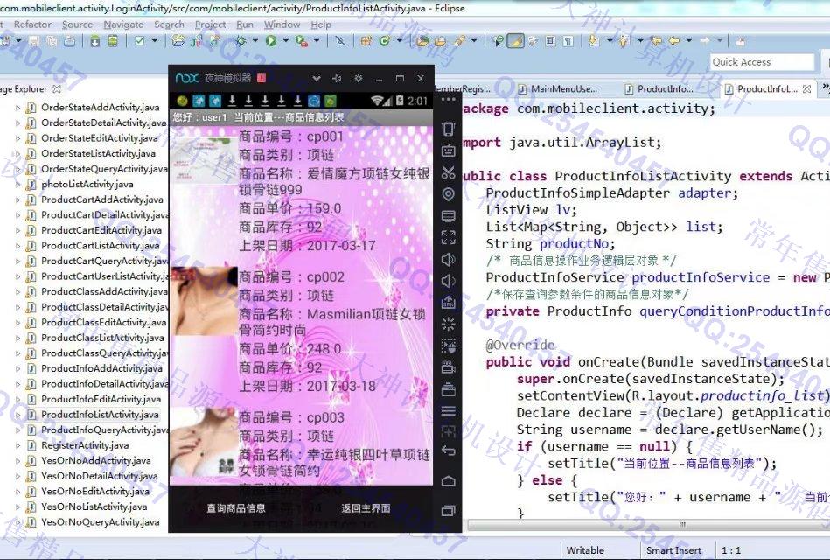Open the Android Virtual Device Manager icon
830x560 pixels.
coord(113,41)
